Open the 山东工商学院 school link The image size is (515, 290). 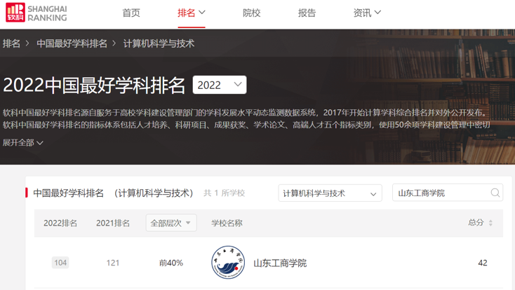click(x=280, y=263)
